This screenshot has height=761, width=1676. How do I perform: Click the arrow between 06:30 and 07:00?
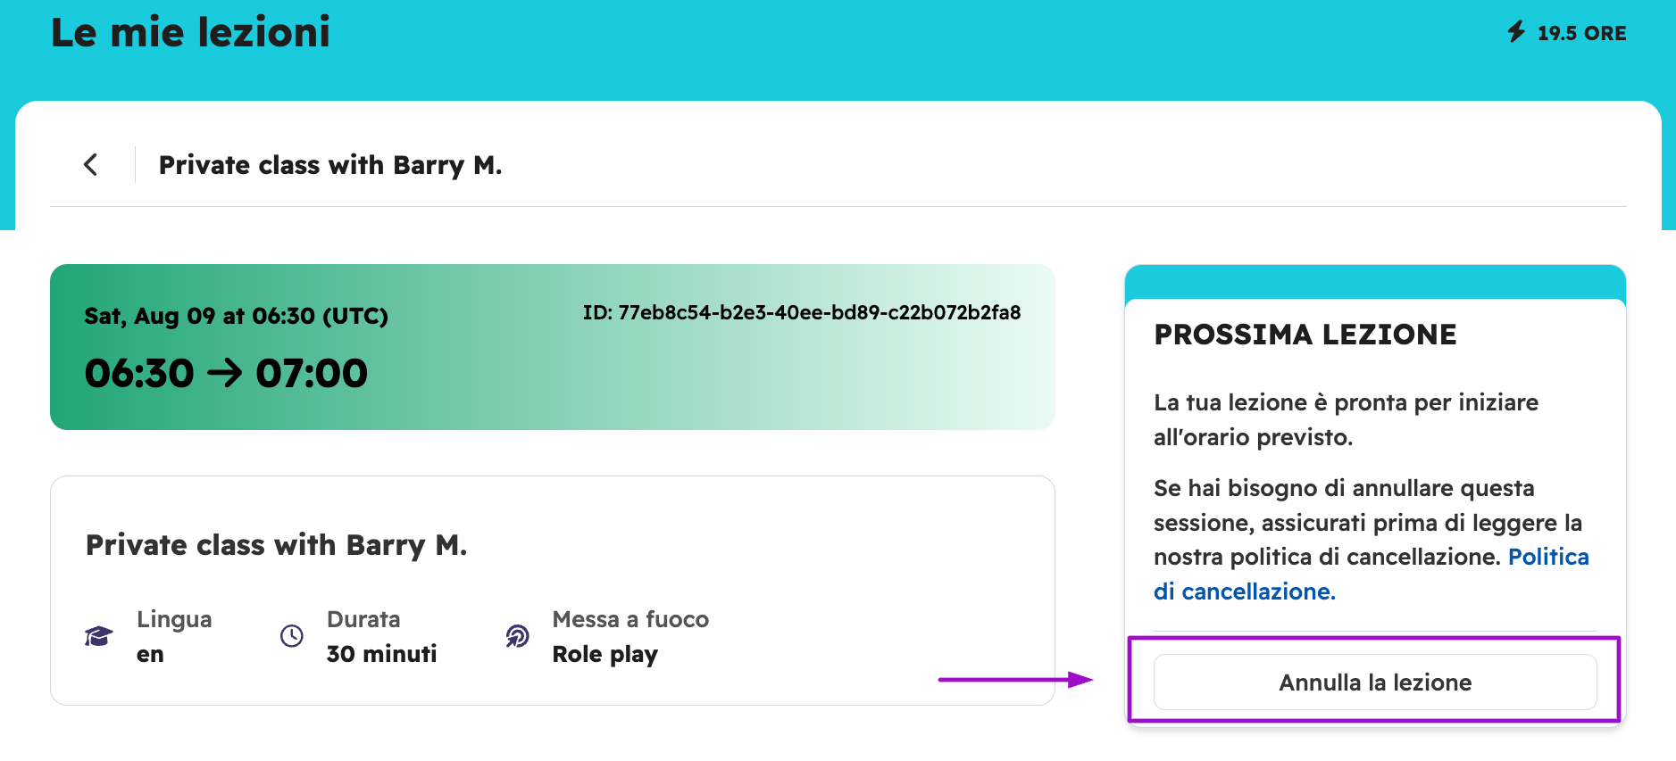[x=224, y=373]
